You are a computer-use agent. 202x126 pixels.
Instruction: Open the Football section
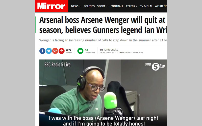117,6
